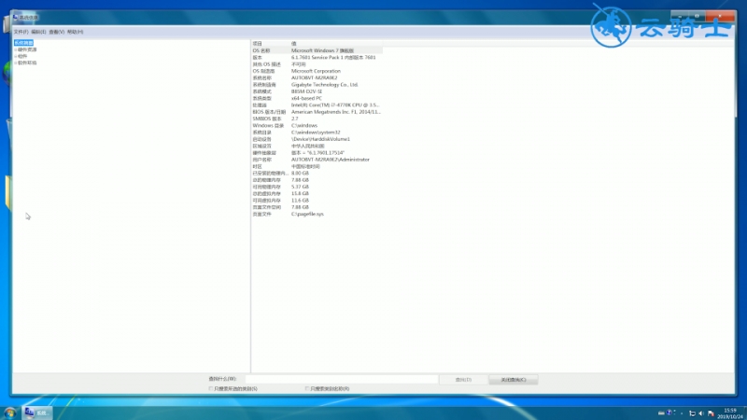Expand the 硬件资源 tree node
The image size is (747, 420).
point(15,49)
